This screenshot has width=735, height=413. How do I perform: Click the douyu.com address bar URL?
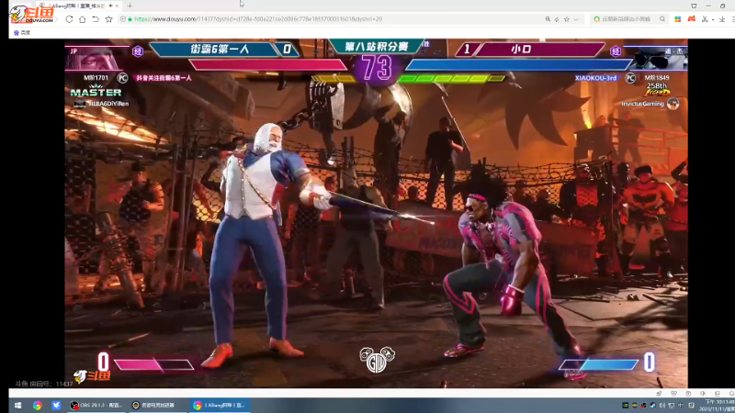pyautogui.click(x=258, y=19)
